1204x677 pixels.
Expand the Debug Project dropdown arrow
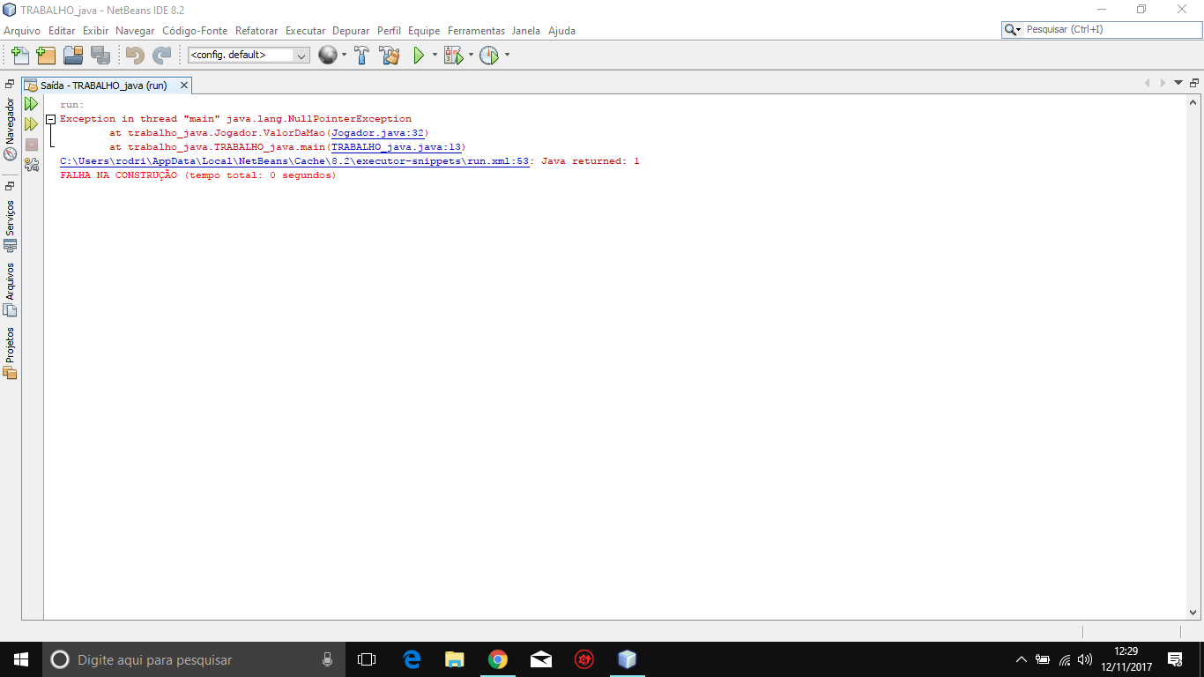tap(471, 55)
